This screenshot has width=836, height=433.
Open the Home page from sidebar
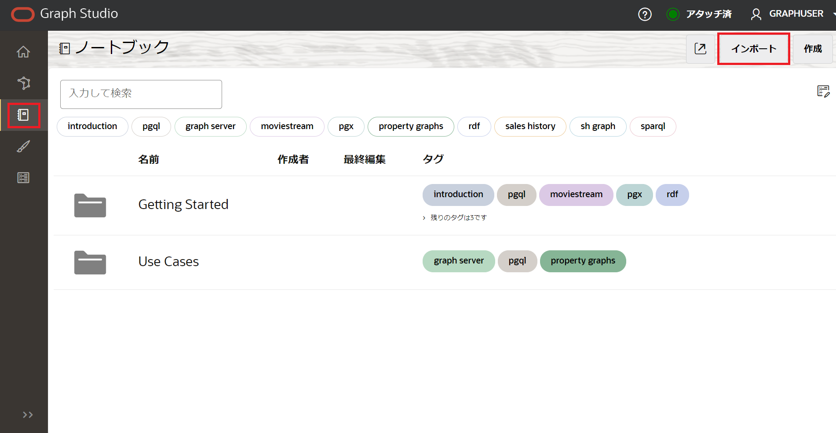23,52
